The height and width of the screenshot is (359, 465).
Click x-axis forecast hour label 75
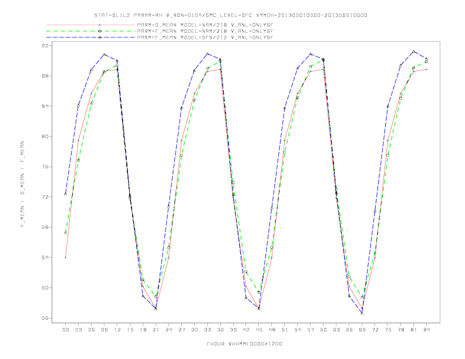tap(388, 330)
